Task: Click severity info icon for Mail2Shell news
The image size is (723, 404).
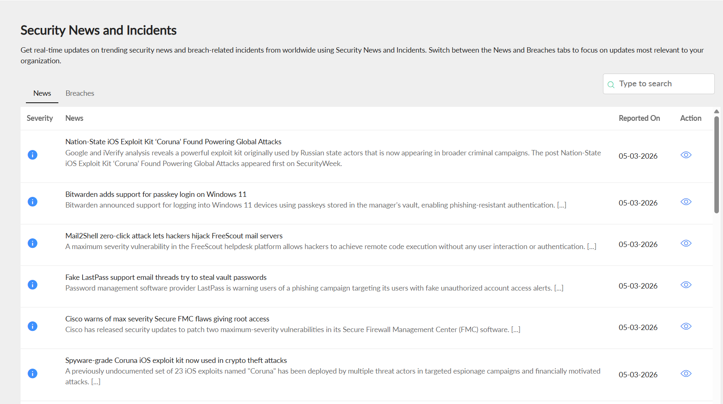Action: (32, 243)
